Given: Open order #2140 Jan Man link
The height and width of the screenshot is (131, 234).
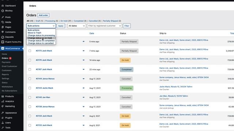Looking at the screenshot, I should (43, 97).
